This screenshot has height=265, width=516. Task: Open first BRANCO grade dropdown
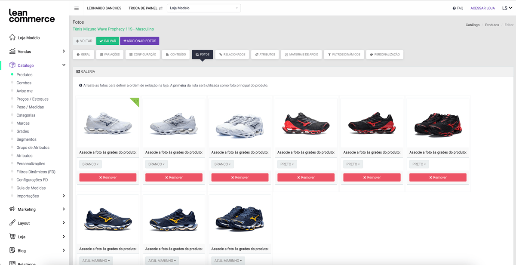pyautogui.click(x=90, y=164)
